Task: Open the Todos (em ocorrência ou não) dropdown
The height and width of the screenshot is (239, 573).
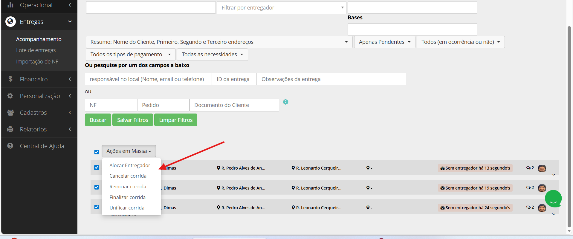Action: [461, 42]
